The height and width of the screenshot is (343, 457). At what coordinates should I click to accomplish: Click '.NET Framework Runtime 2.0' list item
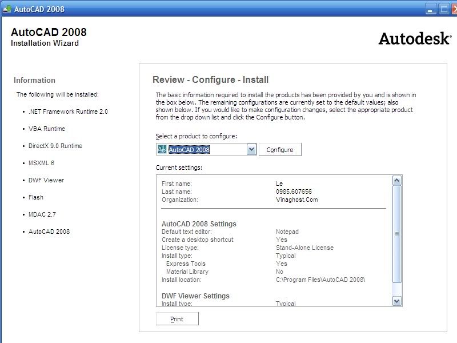click(x=68, y=111)
